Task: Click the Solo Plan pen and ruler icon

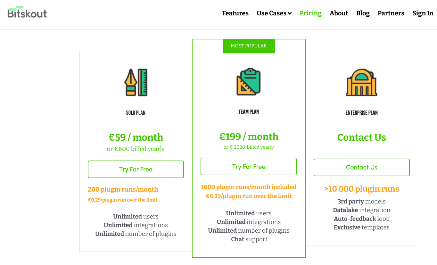Action: [x=136, y=82]
